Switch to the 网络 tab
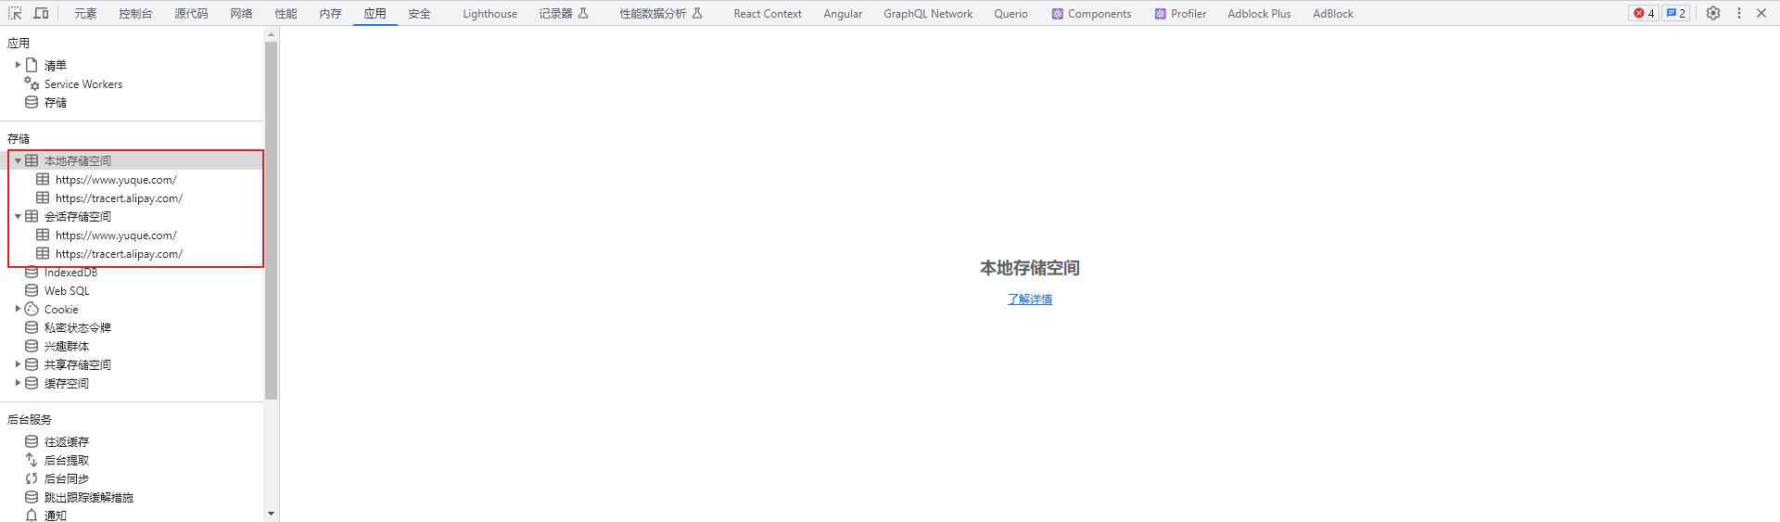 point(241,14)
